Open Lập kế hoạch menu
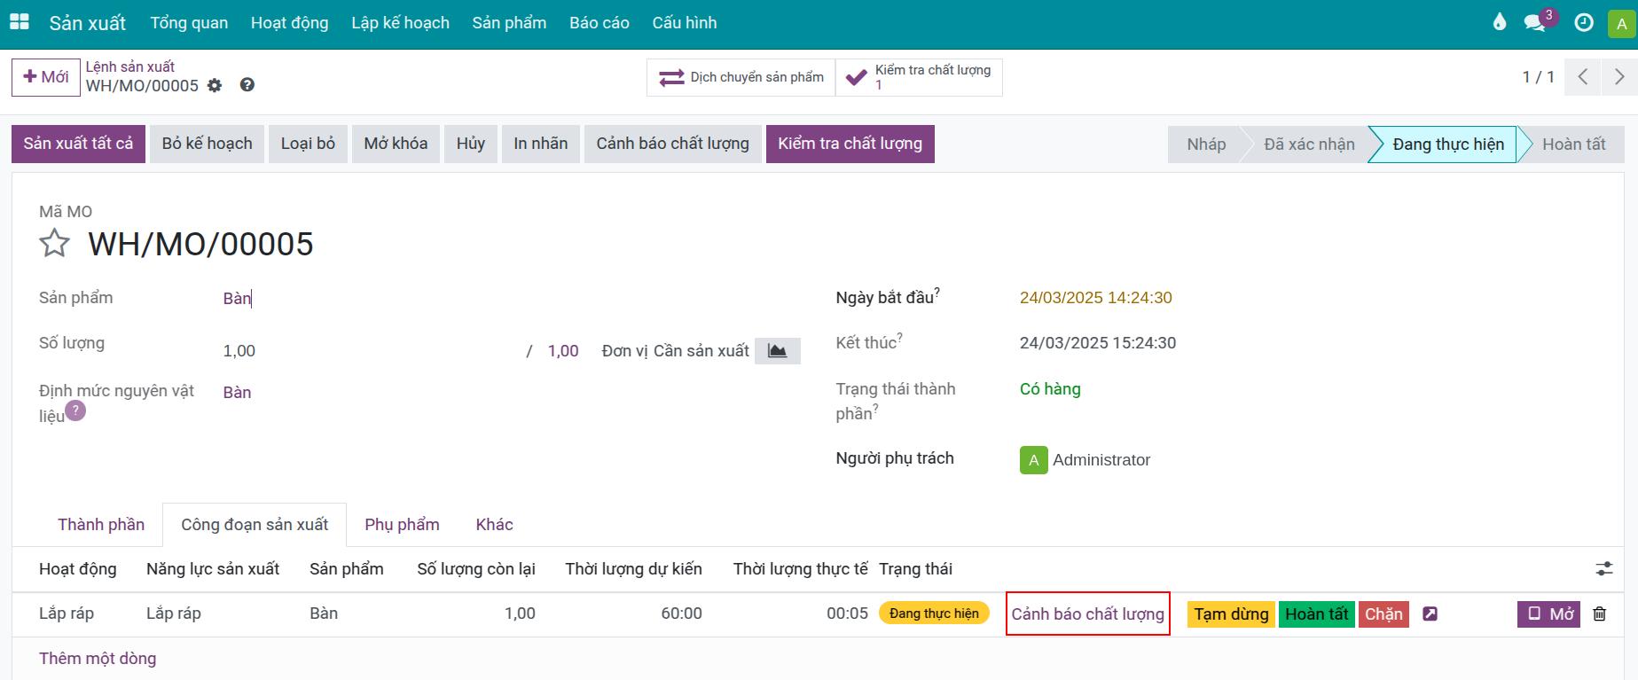1638x680 pixels. pos(400,23)
